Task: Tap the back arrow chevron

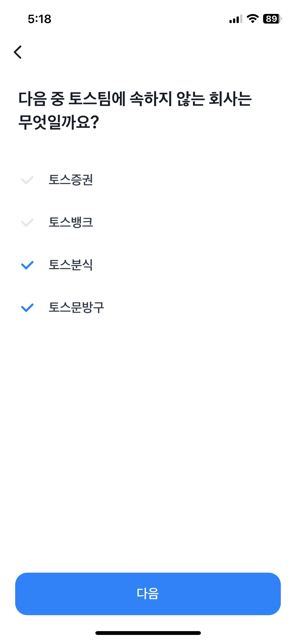Action: [18, 52]
